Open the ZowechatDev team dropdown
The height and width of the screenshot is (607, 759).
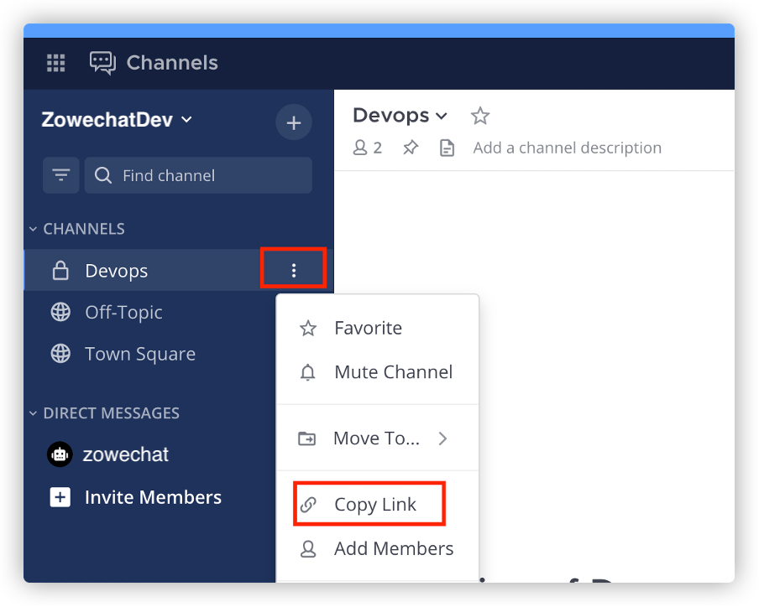(118, 120)
